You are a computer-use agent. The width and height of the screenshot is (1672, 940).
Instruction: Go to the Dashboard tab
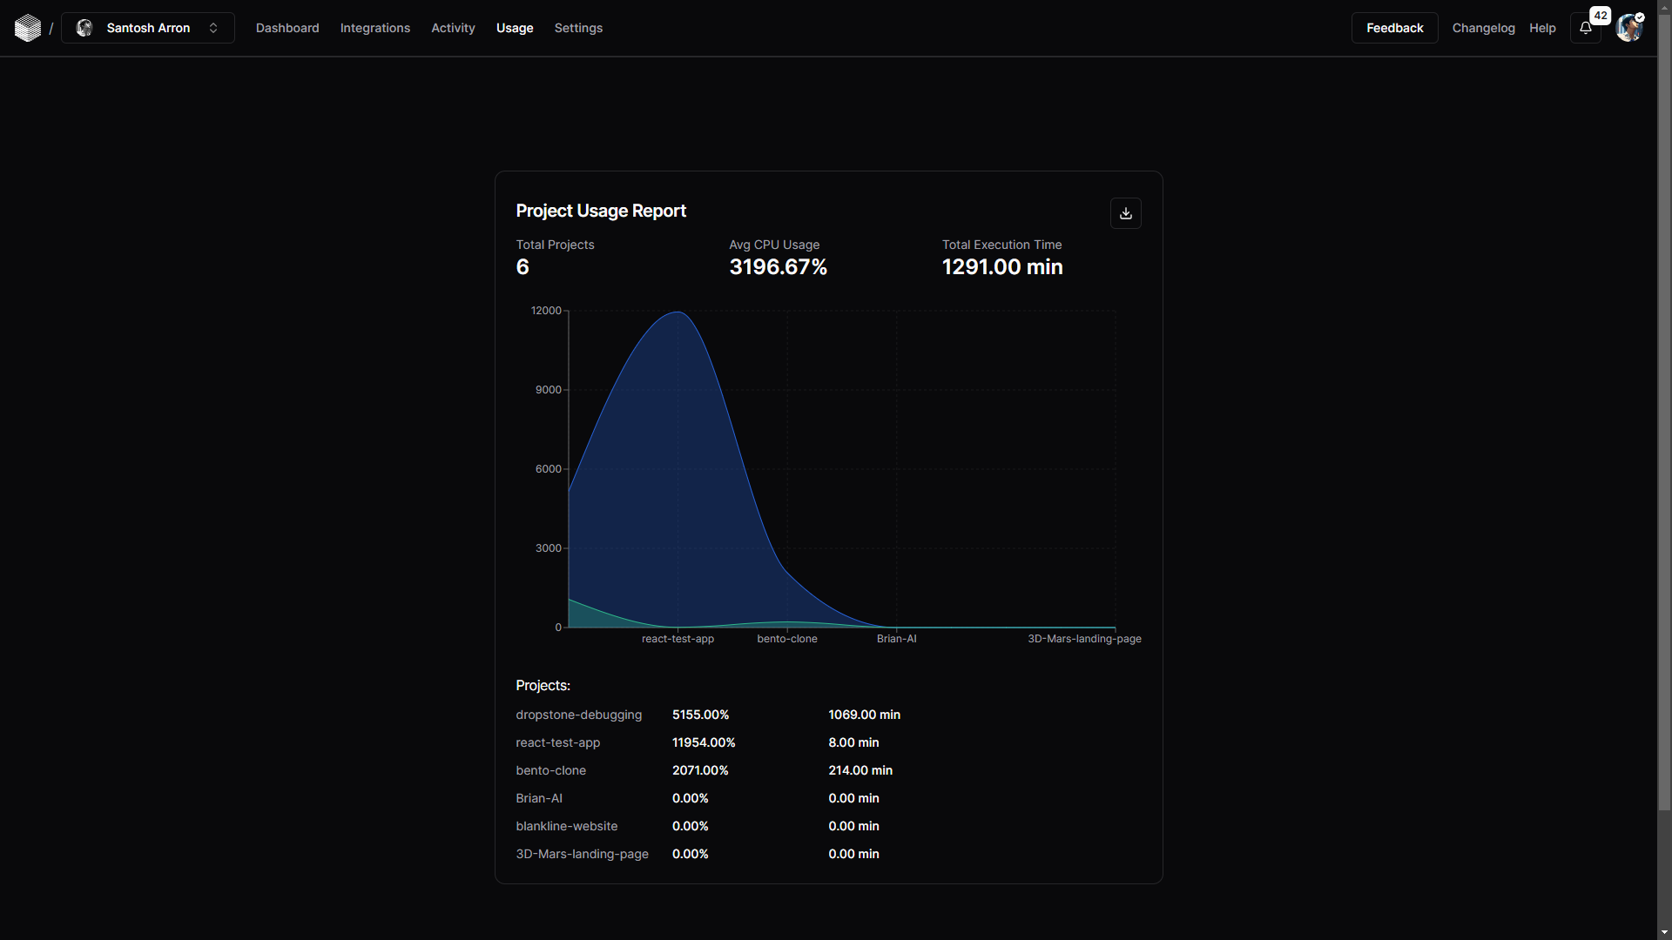[x=287, y=28]
